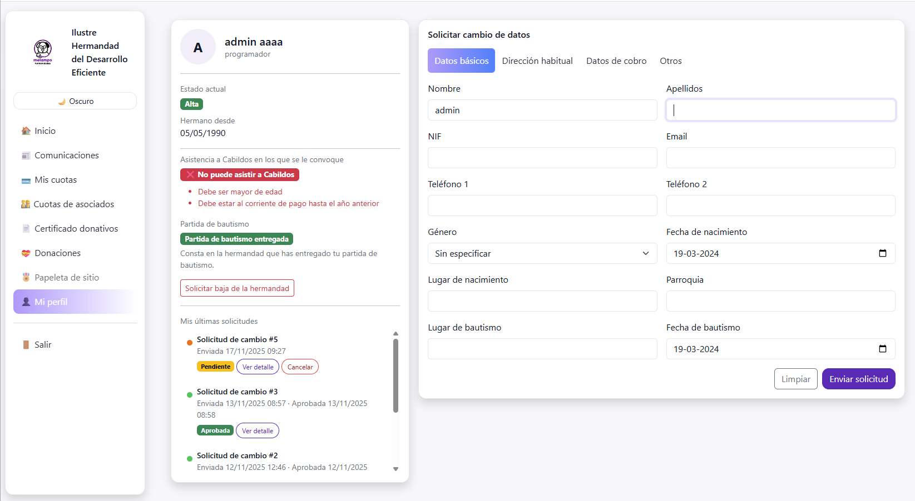Click the Limpiar button
The height and width of the screenshot is (501, 915).
click(795, 379)
